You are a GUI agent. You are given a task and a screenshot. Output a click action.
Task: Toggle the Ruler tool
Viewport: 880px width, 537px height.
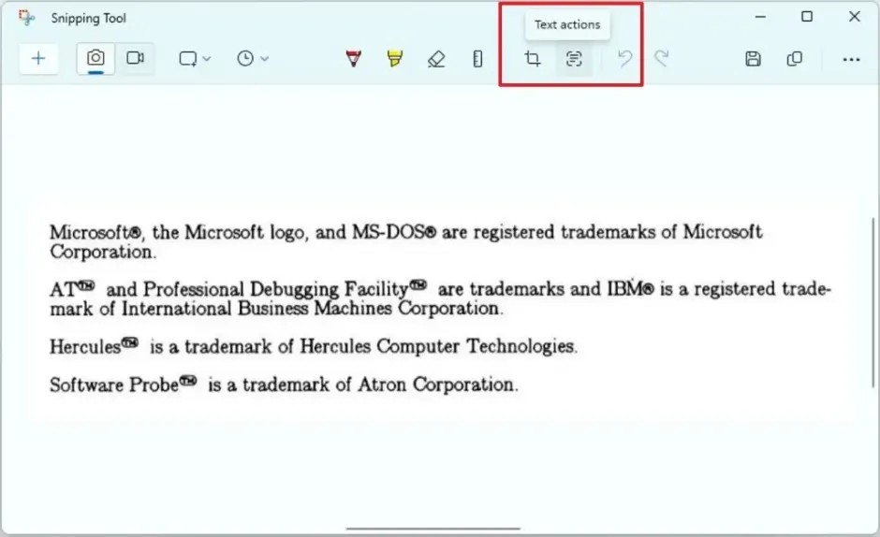tap(477, 59)
